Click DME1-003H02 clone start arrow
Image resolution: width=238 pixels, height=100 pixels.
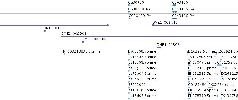[x=83, y=42]
